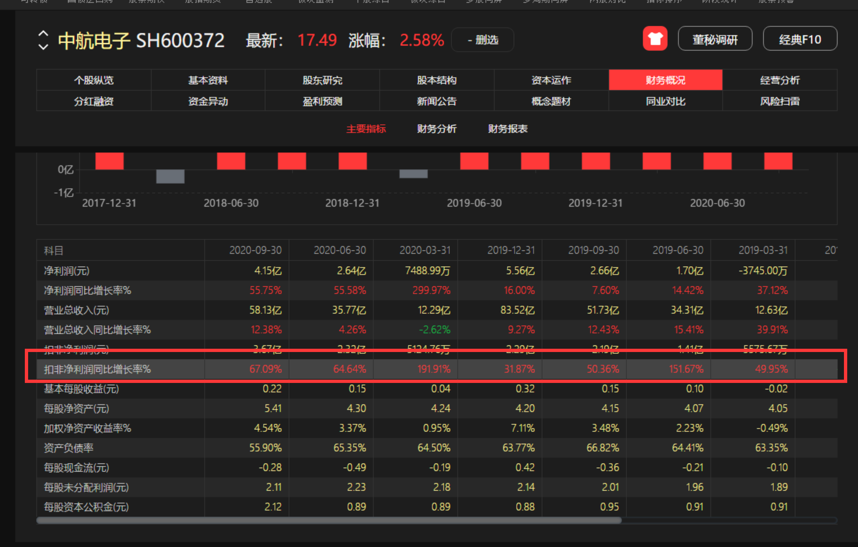The height and width of the screenshot is (547, 858).
Task: Open 盈利预测 tab
Action: (322, 101)
